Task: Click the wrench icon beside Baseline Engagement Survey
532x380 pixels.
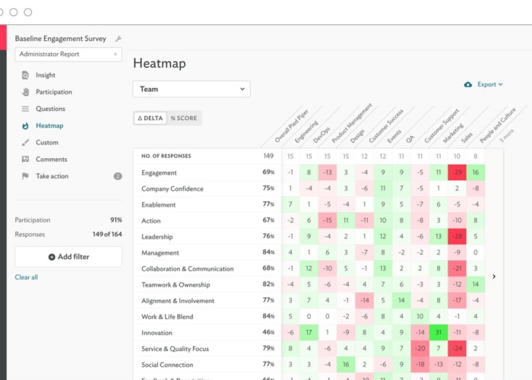Action: click(119, 39)
